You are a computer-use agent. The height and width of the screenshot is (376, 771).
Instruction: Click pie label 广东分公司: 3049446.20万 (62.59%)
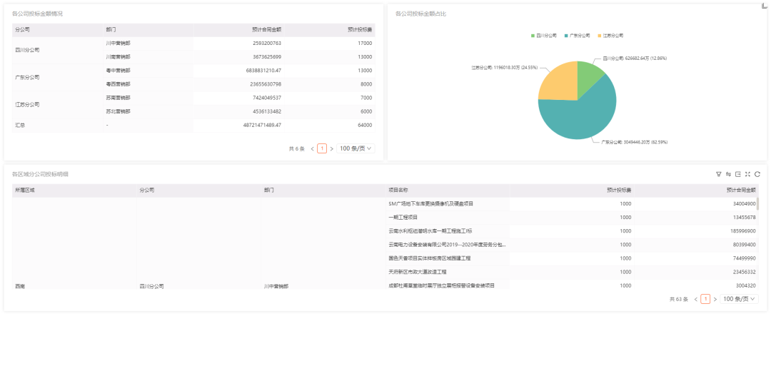coord(635,142)
